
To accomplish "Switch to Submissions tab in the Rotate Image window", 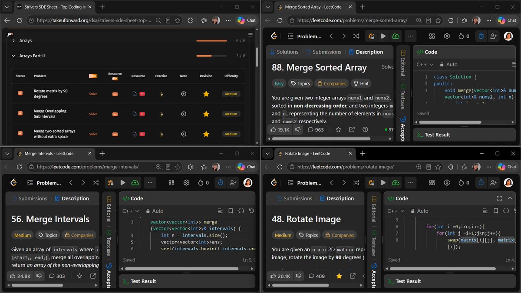I will point(294,198).
